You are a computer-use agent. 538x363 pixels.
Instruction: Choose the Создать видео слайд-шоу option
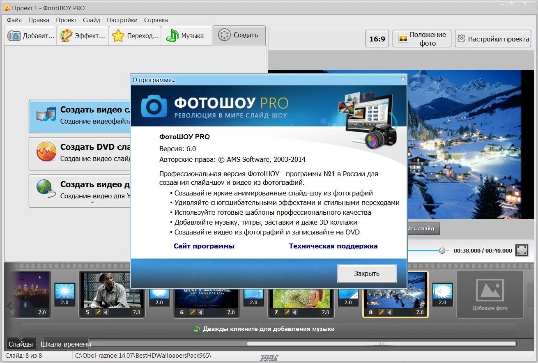[80, 116]
